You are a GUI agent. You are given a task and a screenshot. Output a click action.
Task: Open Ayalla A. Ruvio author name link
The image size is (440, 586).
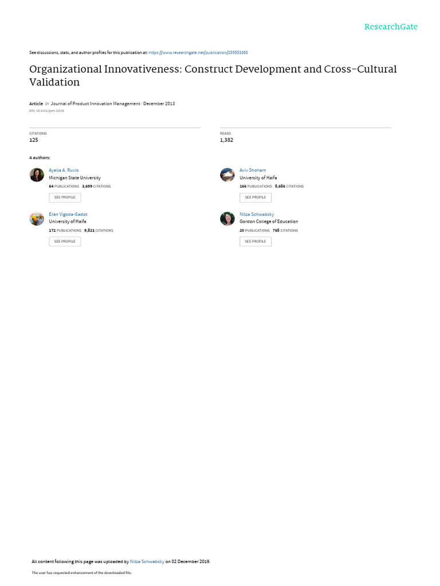coord(64,170)
